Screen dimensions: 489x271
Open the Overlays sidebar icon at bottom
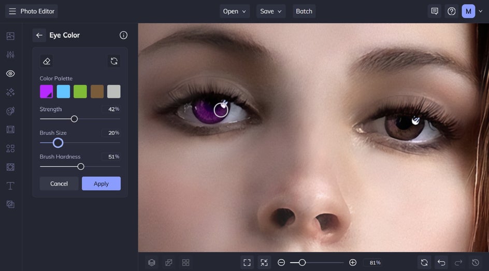(10, 204)
